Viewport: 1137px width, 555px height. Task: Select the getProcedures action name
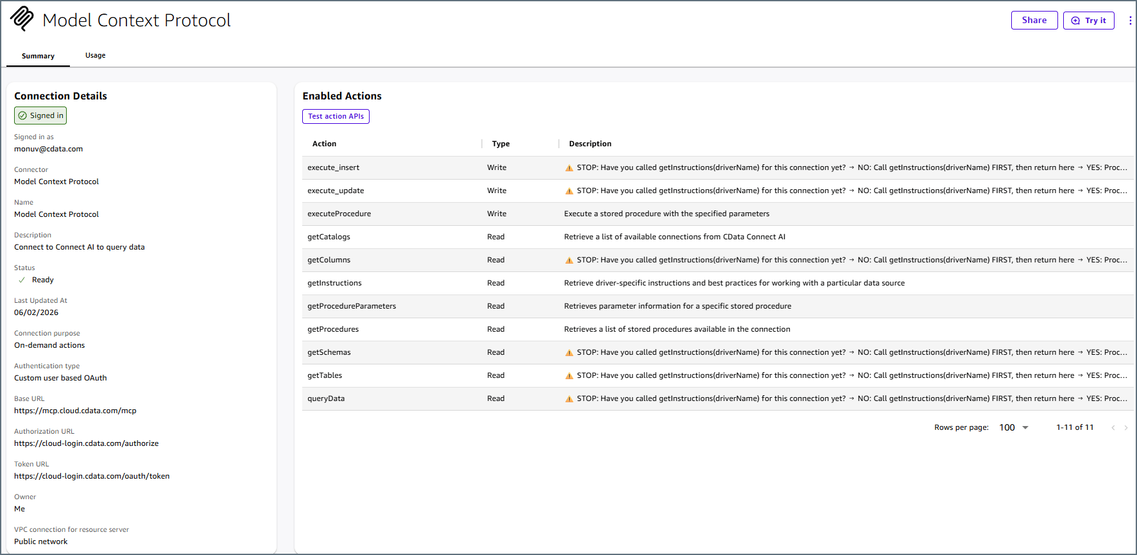pos(333,329)
